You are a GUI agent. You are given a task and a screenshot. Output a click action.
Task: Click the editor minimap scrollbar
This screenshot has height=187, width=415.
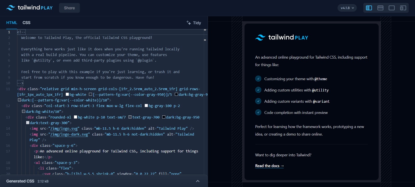tap(205, 102)
